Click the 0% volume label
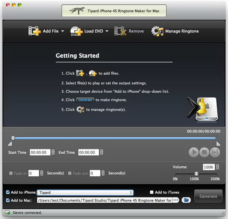228x219 pixels. [175, 179]
